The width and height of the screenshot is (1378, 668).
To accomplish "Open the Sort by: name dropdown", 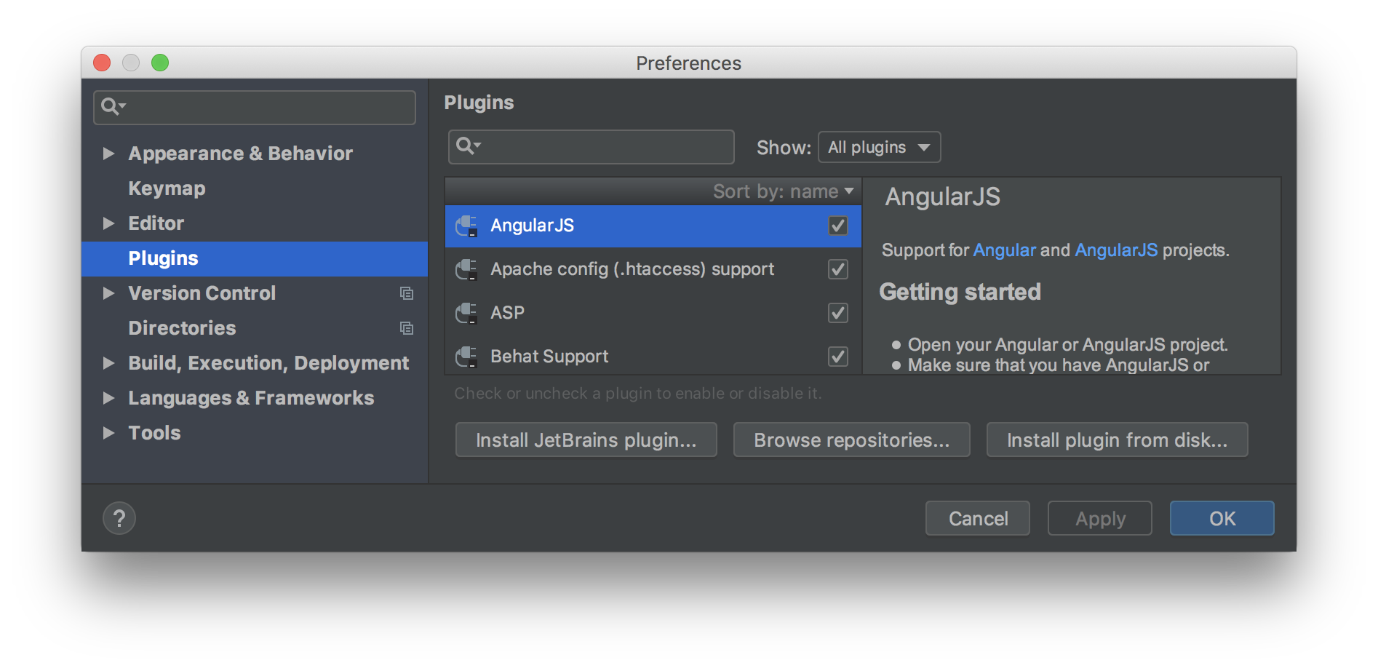I will [783, 191].
